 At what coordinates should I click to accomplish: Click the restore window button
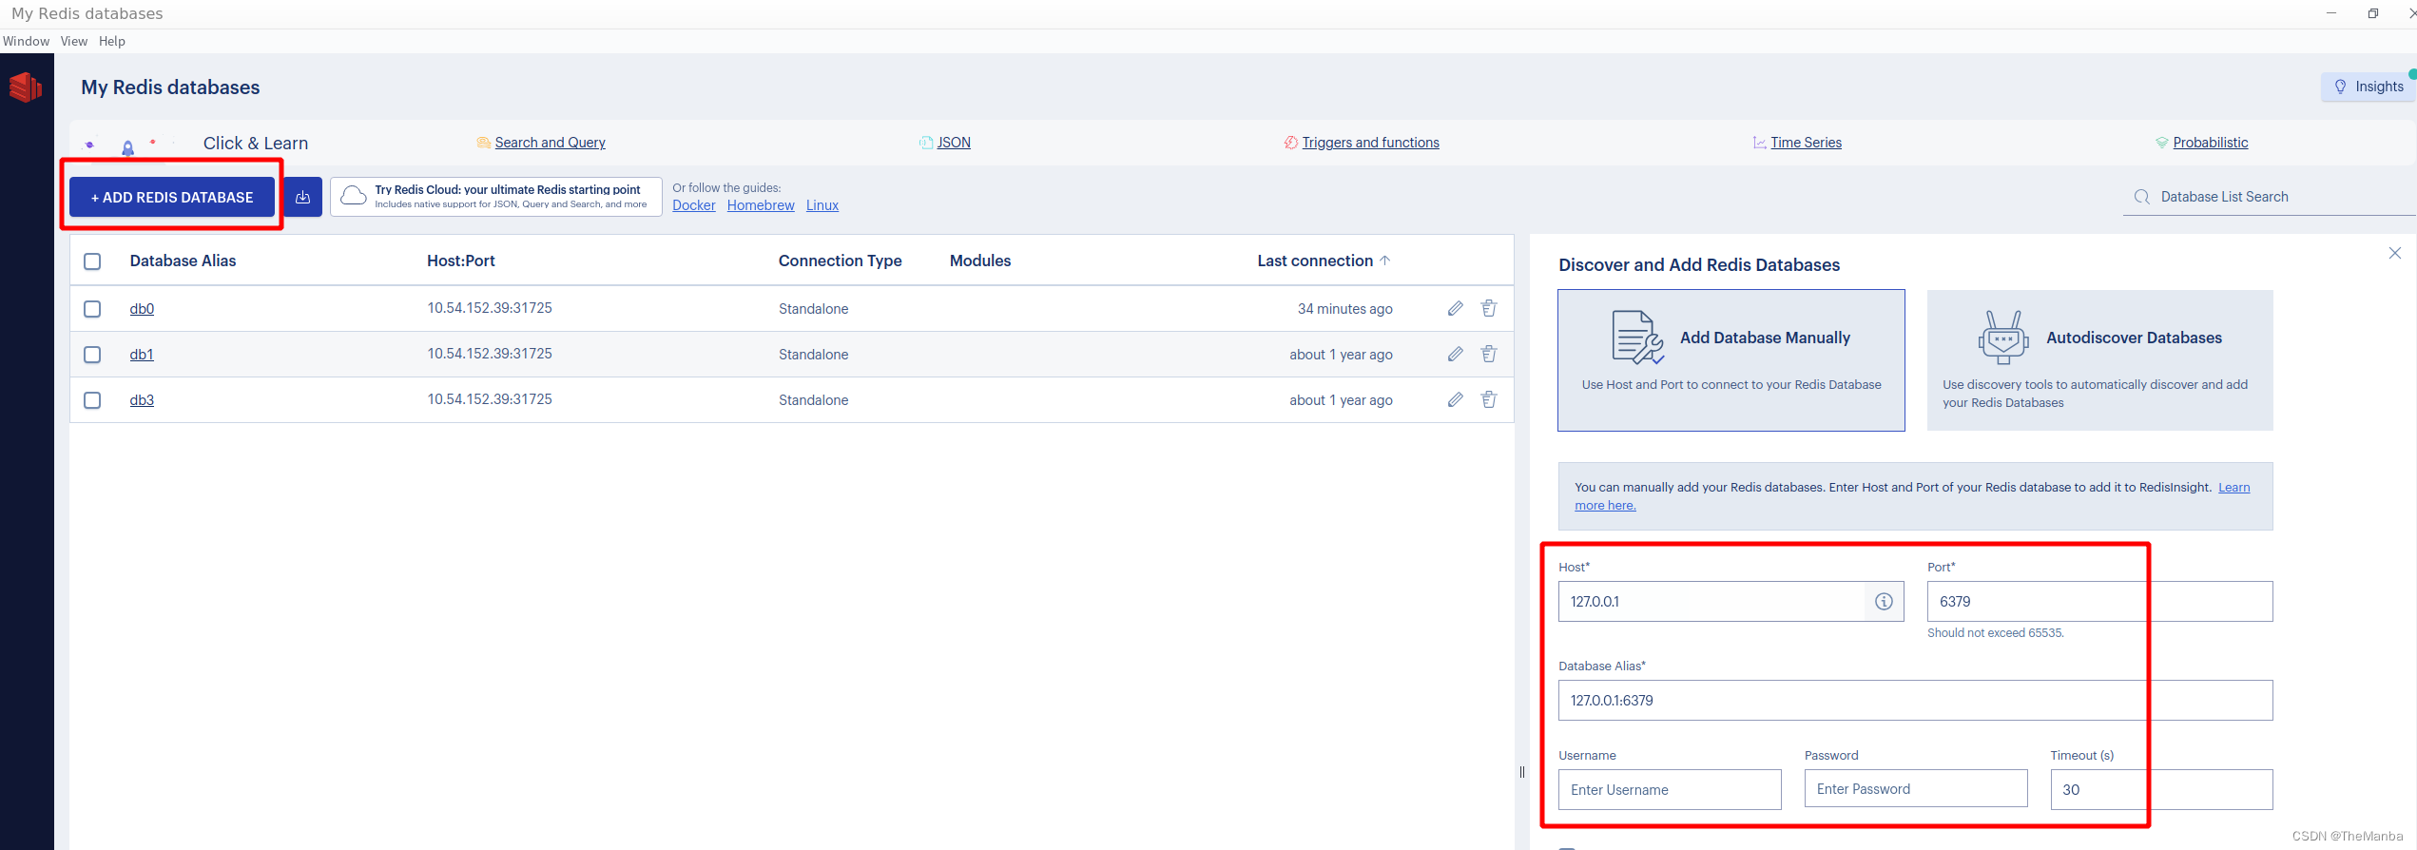pyautogui.click(x=2373, y=13)
